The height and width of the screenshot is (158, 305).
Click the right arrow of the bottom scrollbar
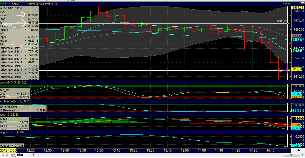click(302, 155)
